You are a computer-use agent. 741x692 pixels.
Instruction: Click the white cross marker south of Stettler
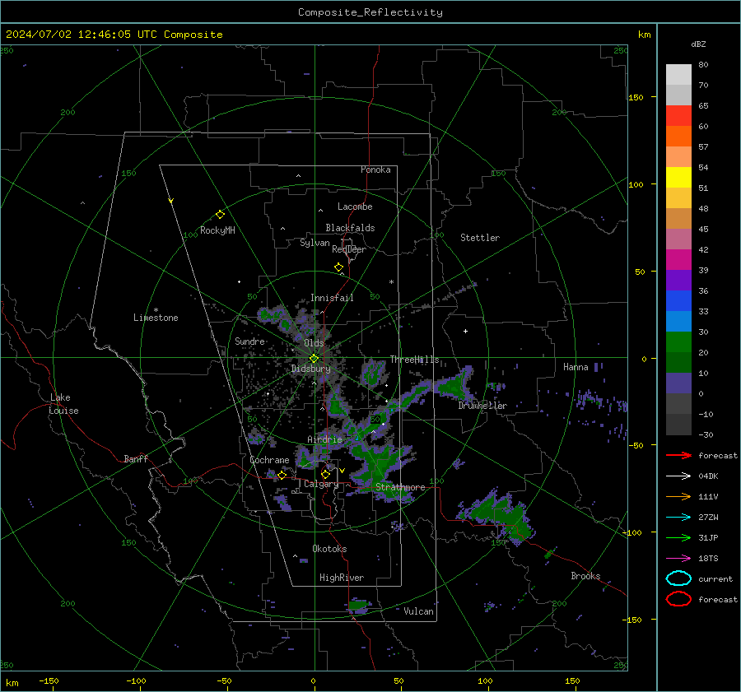click(x=465, y=331)
